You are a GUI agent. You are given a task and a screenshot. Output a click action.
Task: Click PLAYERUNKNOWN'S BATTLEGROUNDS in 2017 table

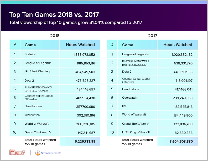point(136,63)
